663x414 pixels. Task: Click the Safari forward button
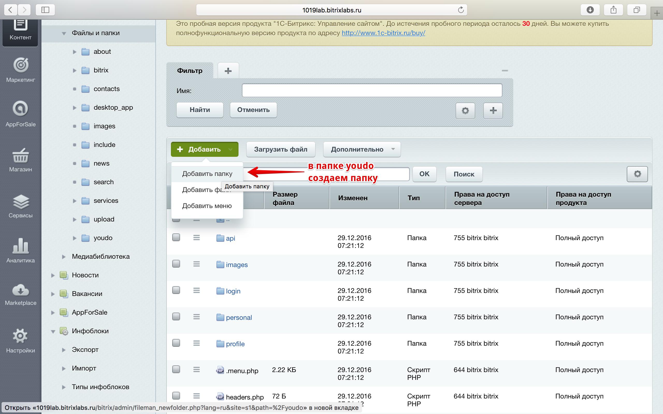point(24,10)
